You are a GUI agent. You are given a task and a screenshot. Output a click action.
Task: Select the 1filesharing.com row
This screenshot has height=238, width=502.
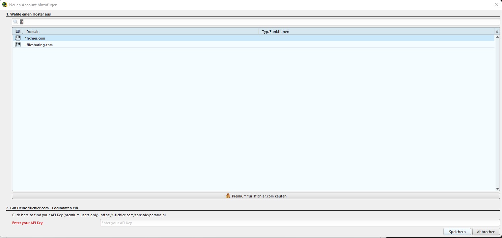click(x=254, y=45)
